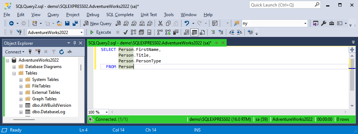Pin the Object Explorer panel
Image resolution: width=358 pixels, height=134 pixels.
click(x=74, y=43)
